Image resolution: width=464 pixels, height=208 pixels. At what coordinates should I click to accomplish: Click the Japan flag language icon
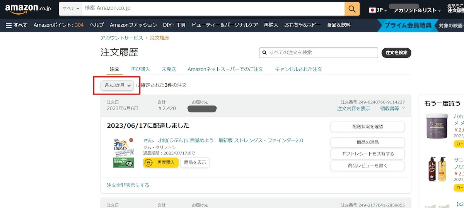click(373, 10)
